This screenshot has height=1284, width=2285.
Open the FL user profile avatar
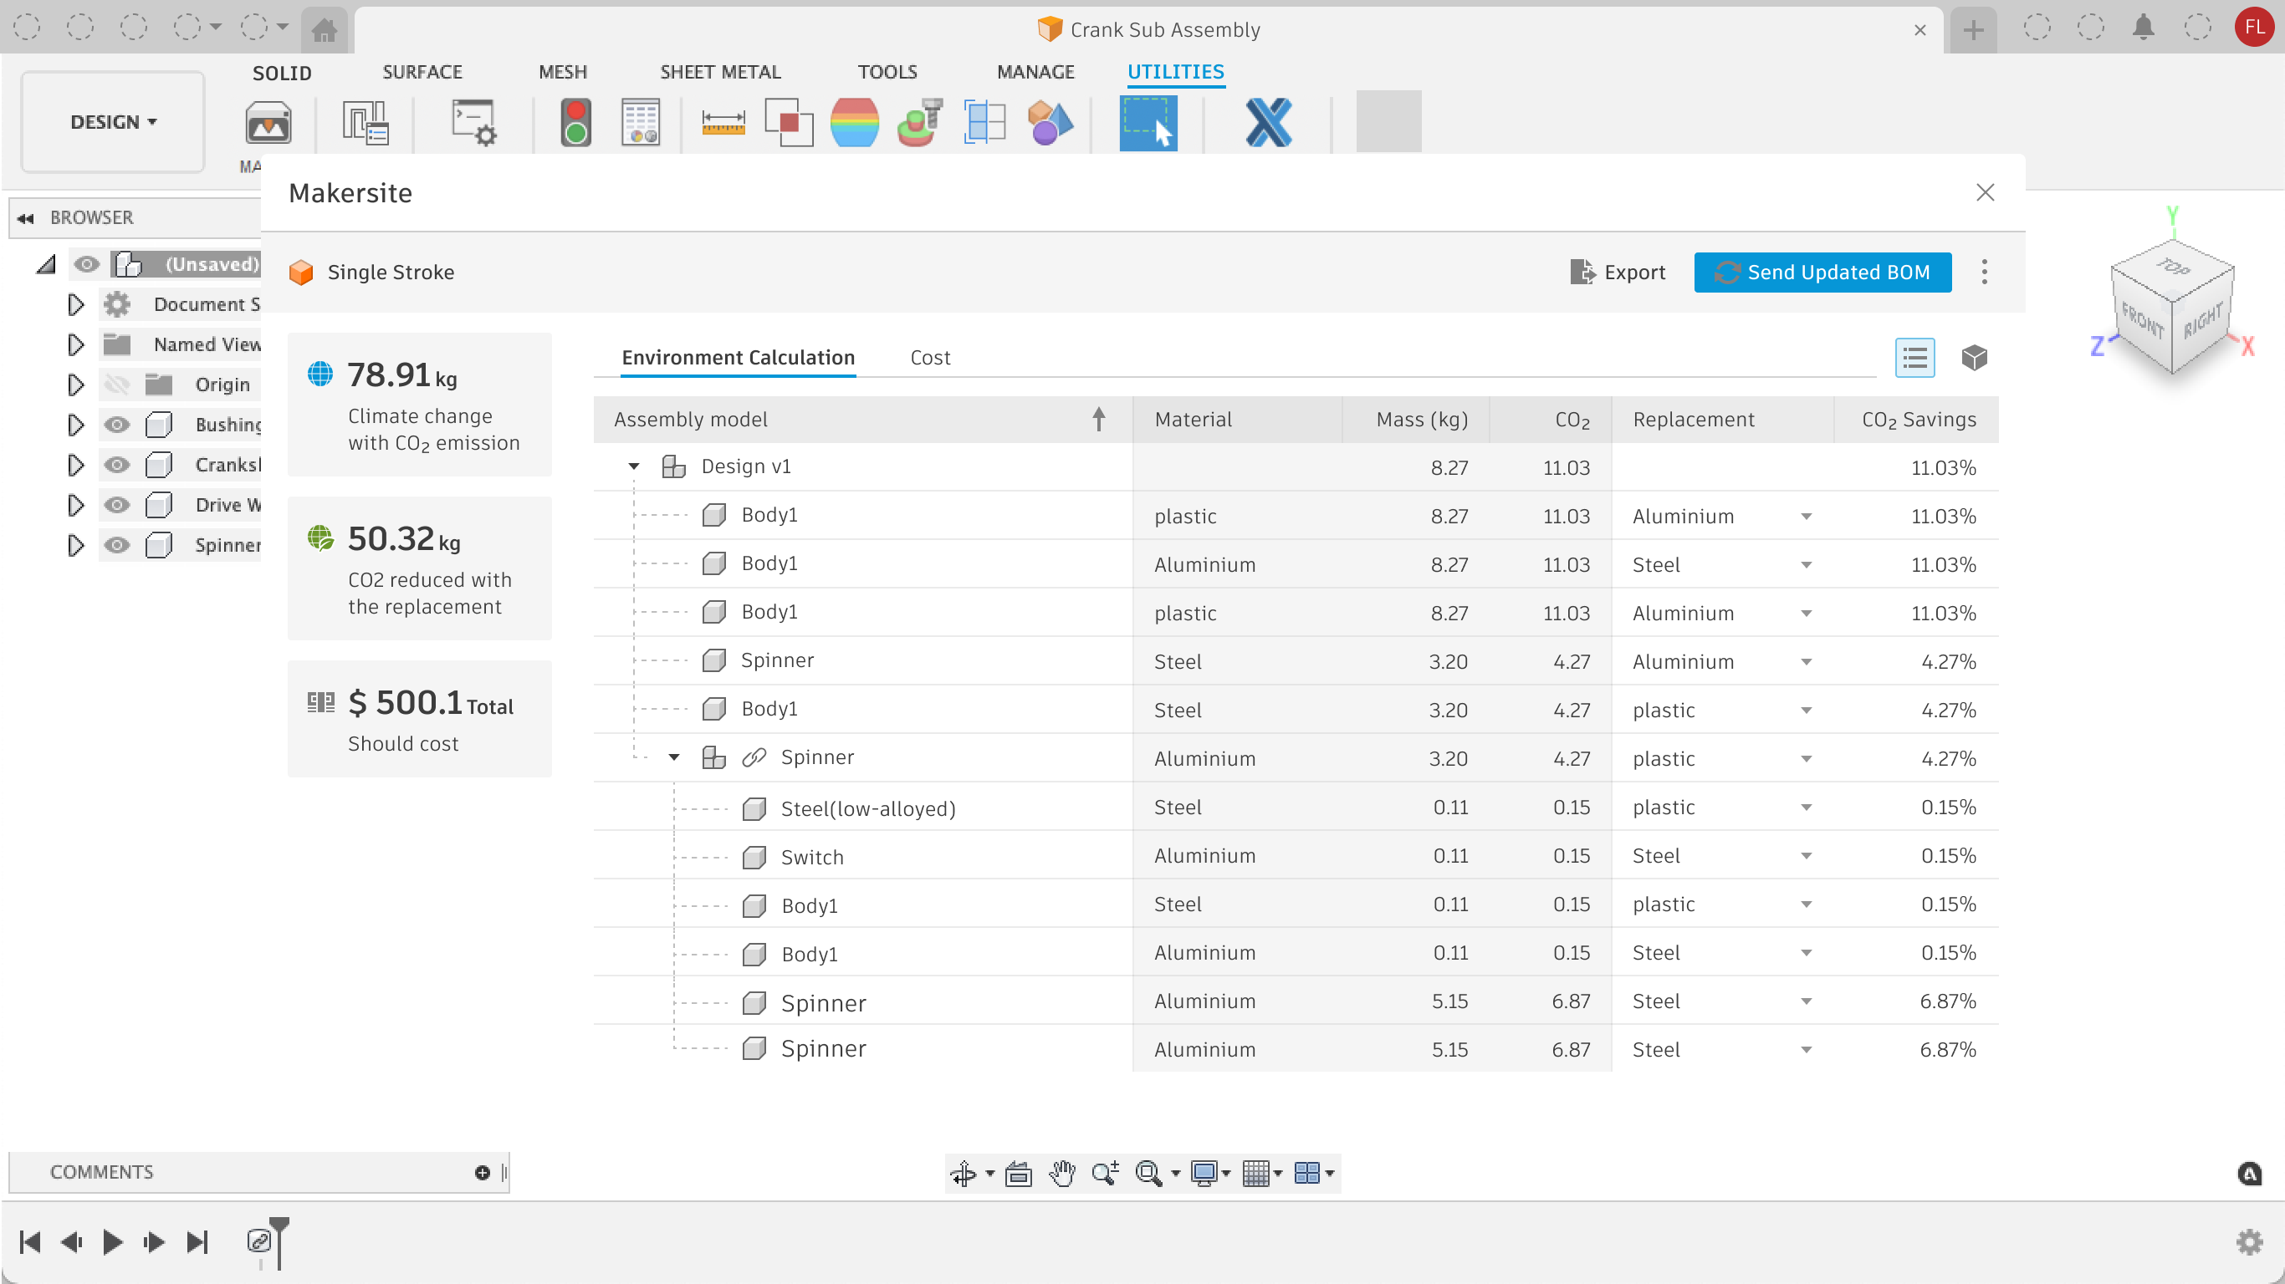tap(2254, 28)
